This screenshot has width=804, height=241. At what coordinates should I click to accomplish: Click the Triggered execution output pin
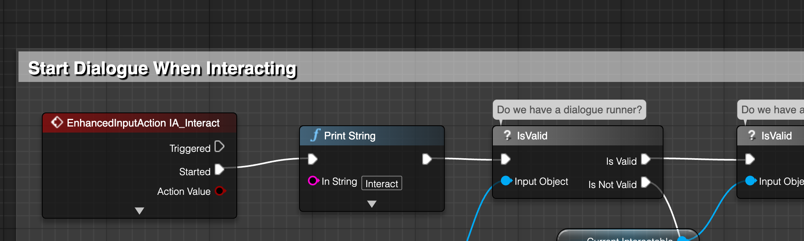coord(219,147)
